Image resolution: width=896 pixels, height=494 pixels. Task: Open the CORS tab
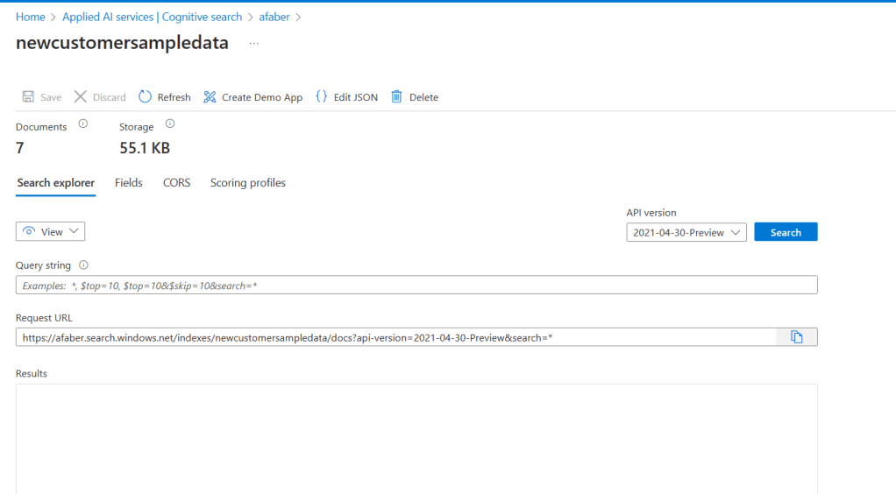176,183
